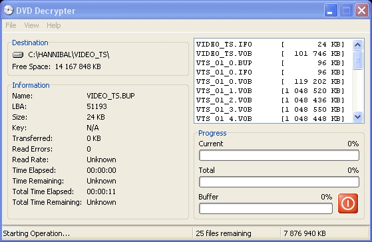Close the DVD Decrypter window

pyautogui.click(x=361, y=11)
